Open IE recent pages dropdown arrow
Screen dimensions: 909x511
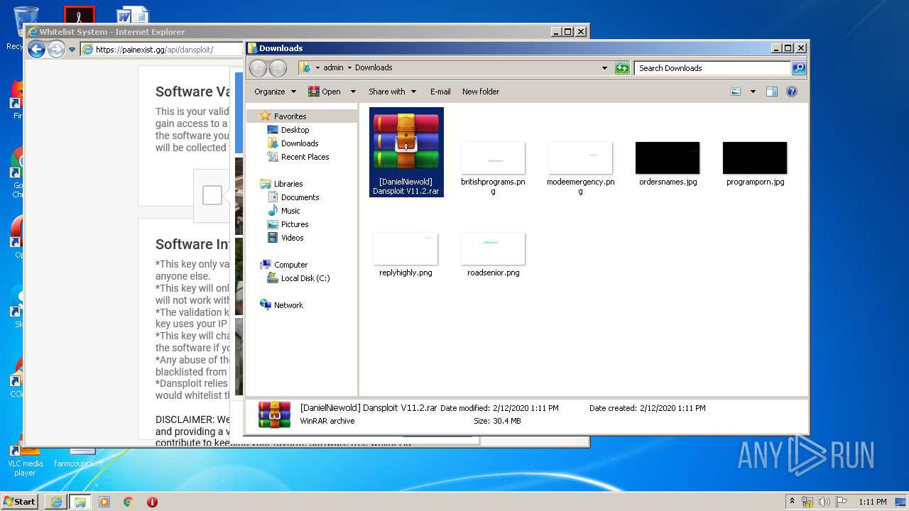72,50
